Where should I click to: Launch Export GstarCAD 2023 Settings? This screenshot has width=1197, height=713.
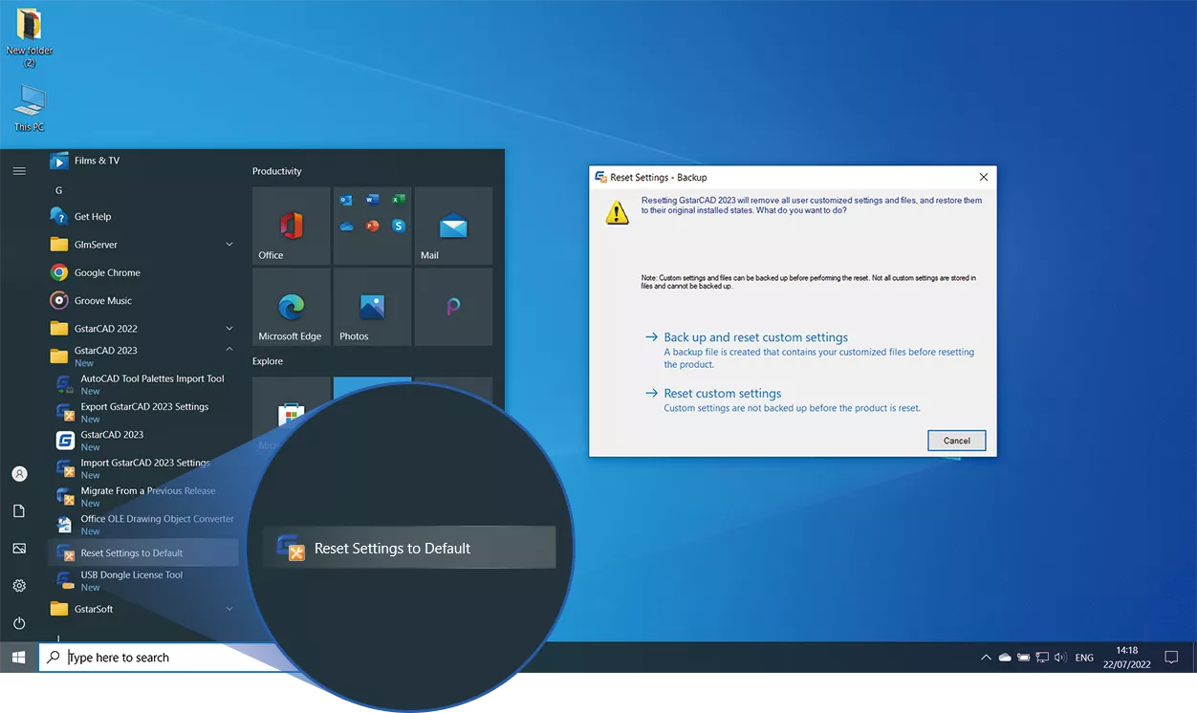[x=143, y=412]
